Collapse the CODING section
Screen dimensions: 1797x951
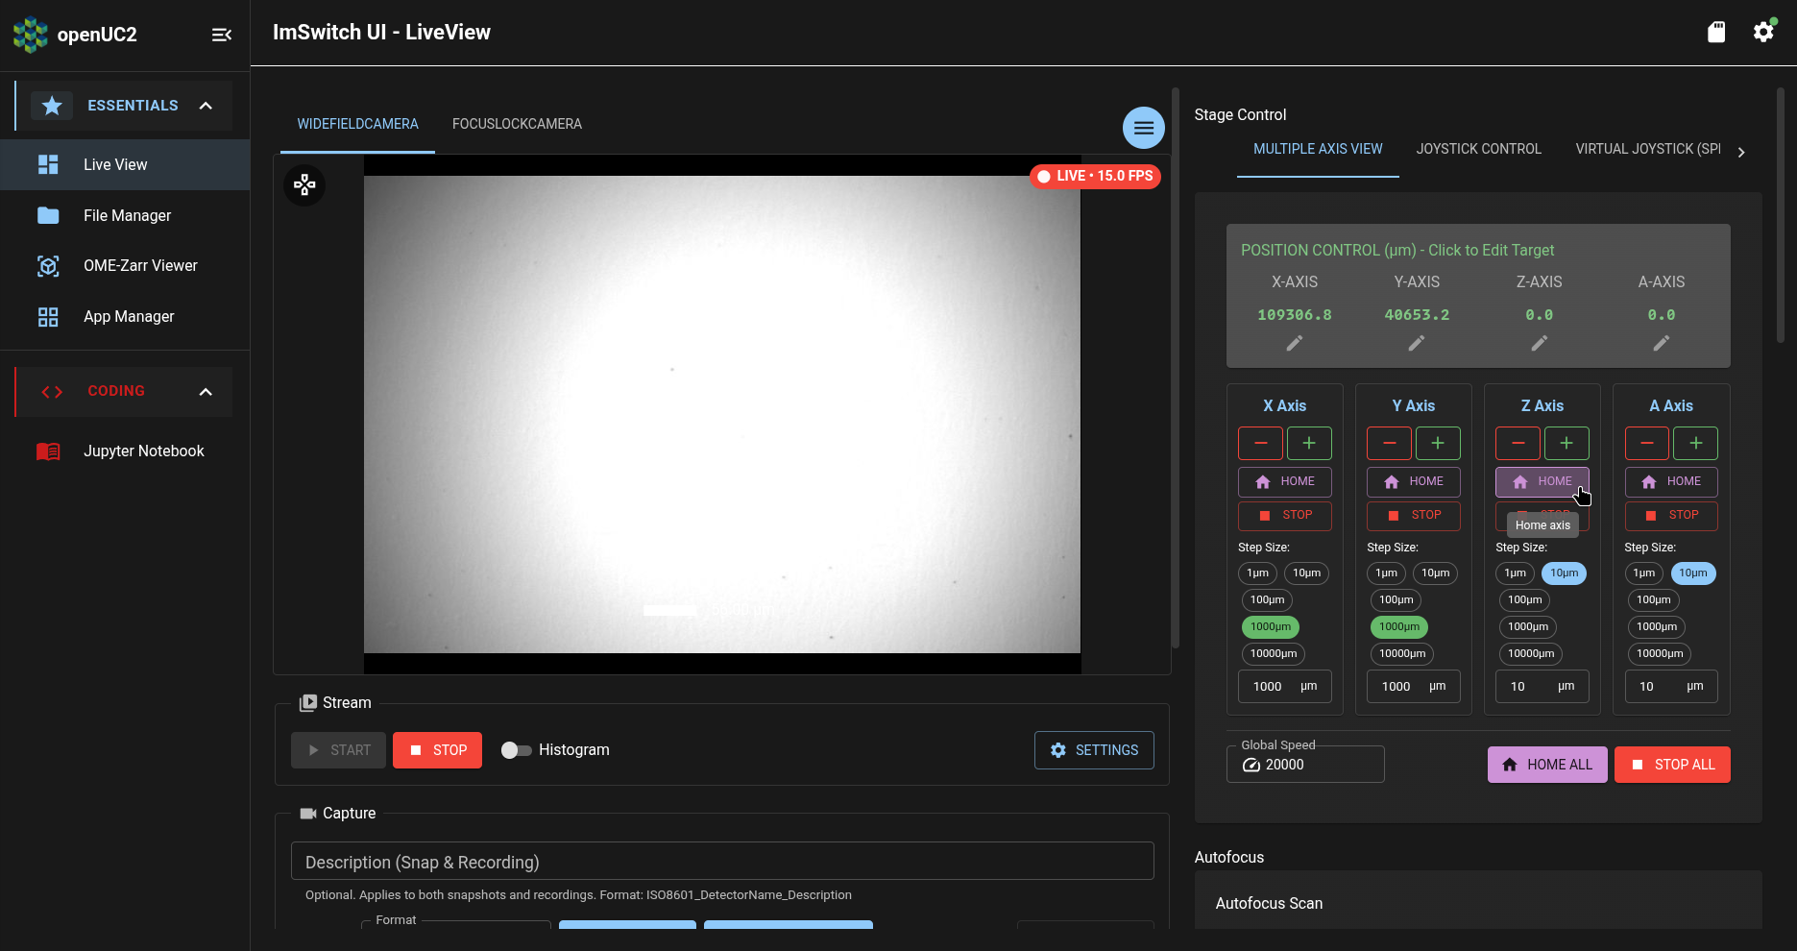206,391
